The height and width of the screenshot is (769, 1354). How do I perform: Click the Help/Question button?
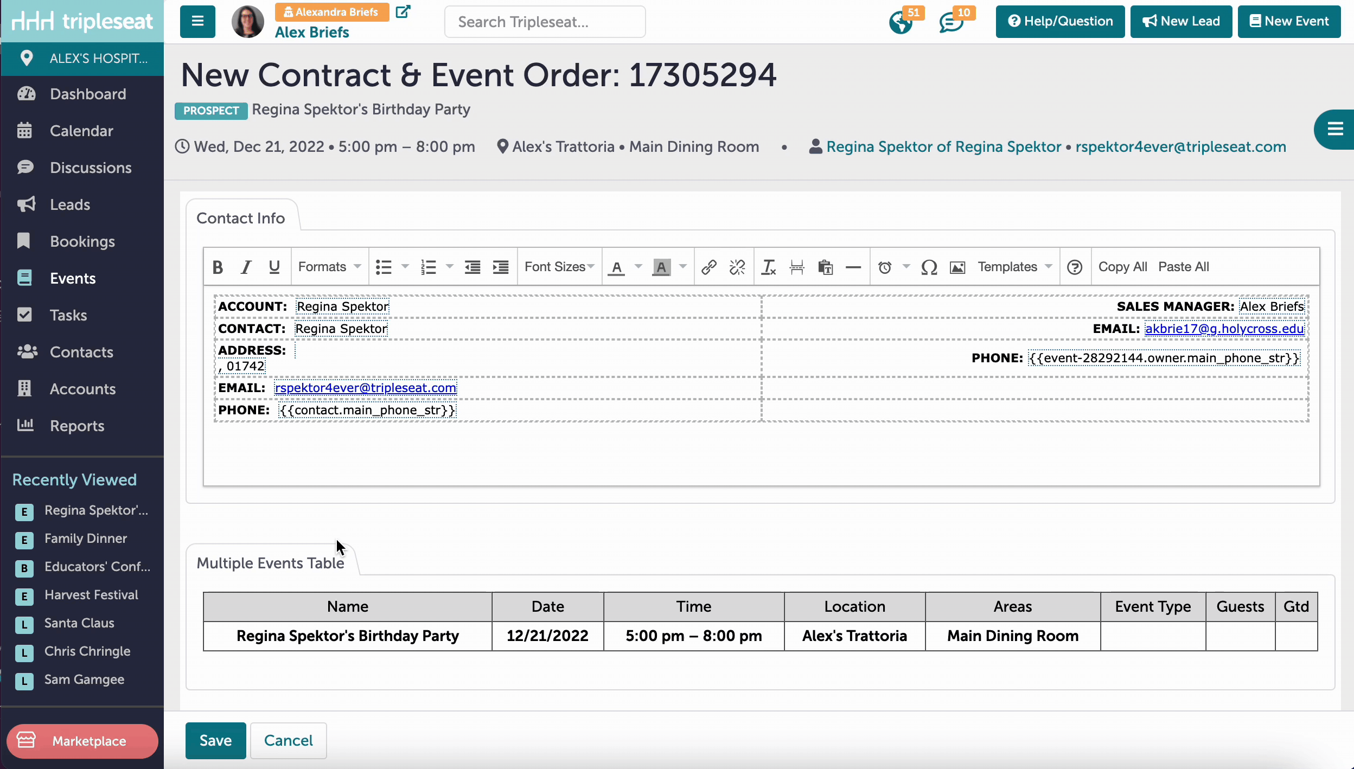point(1060,22)
